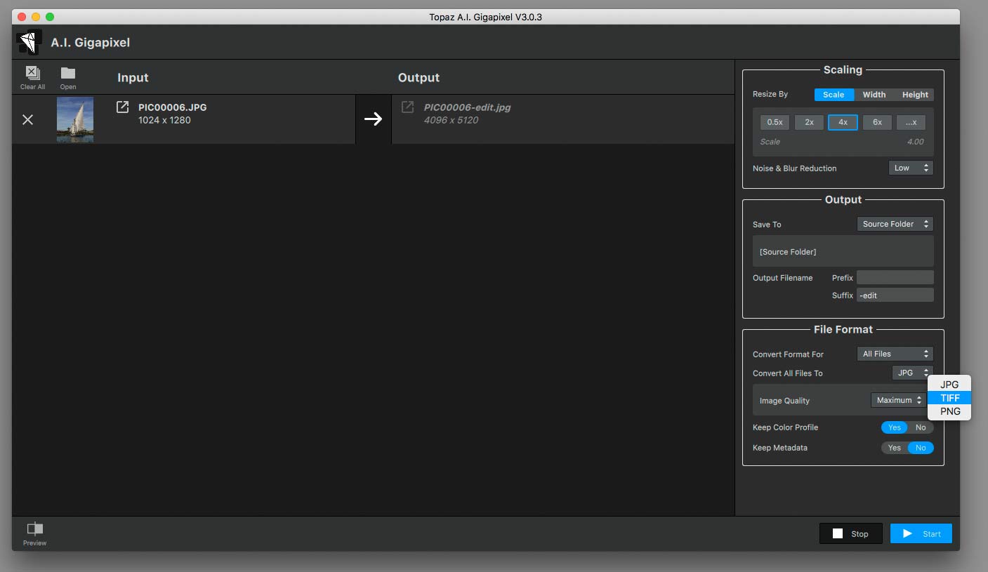Choose the 2x scale option
The image size is (988, 572).
pos(809,122)
